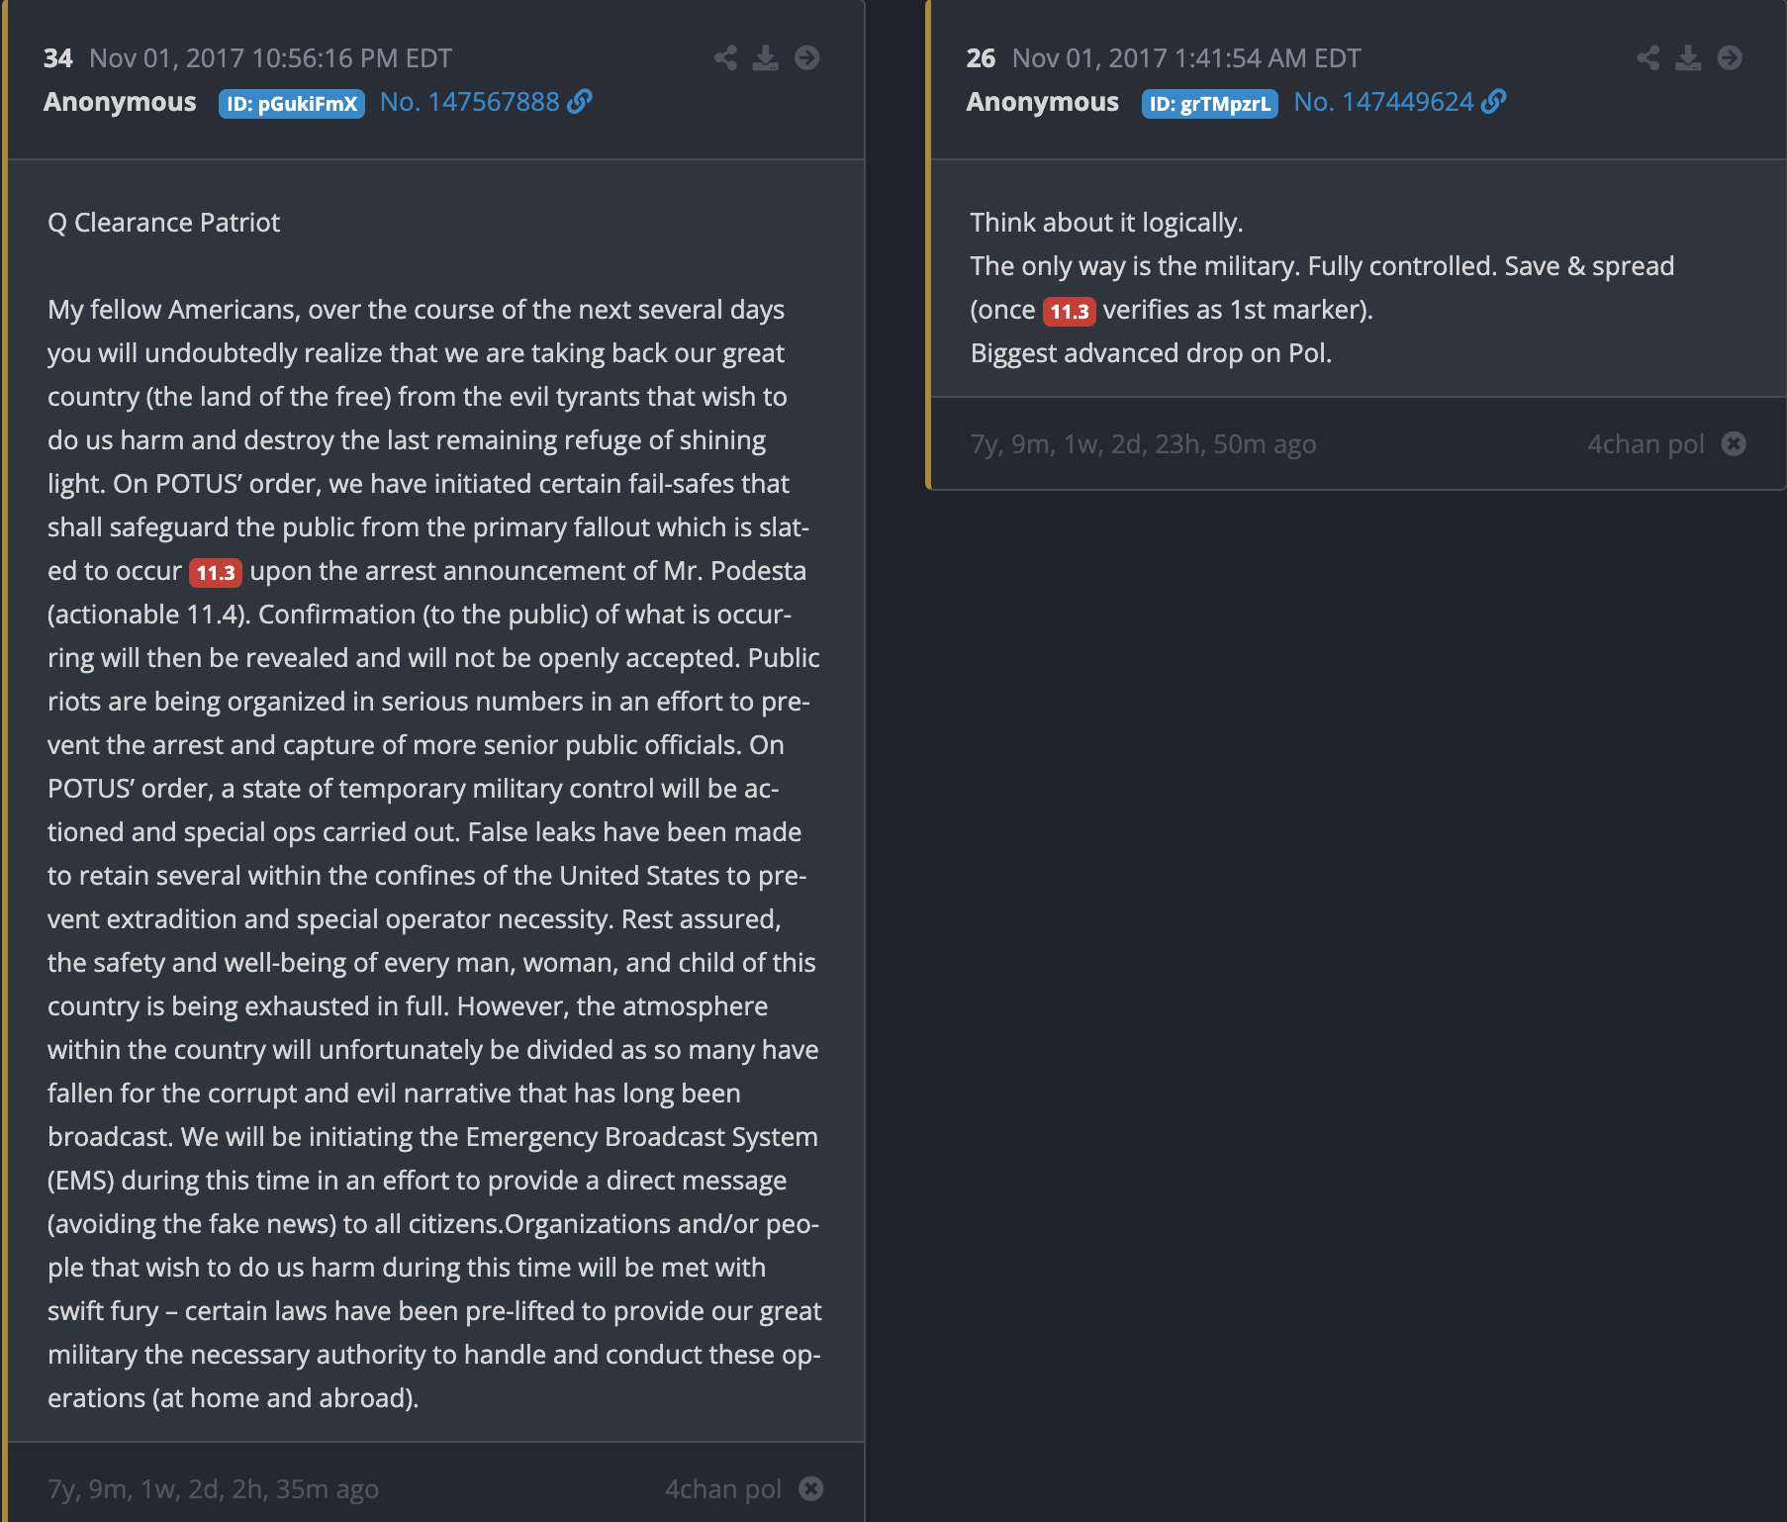Click the 4chan pol source label on post 34
The image size is (1787, 1522).
click(723, 1488)
